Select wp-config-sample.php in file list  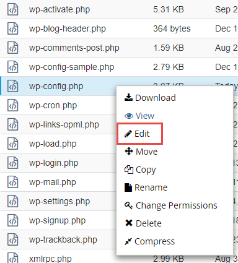pos(71,67)
